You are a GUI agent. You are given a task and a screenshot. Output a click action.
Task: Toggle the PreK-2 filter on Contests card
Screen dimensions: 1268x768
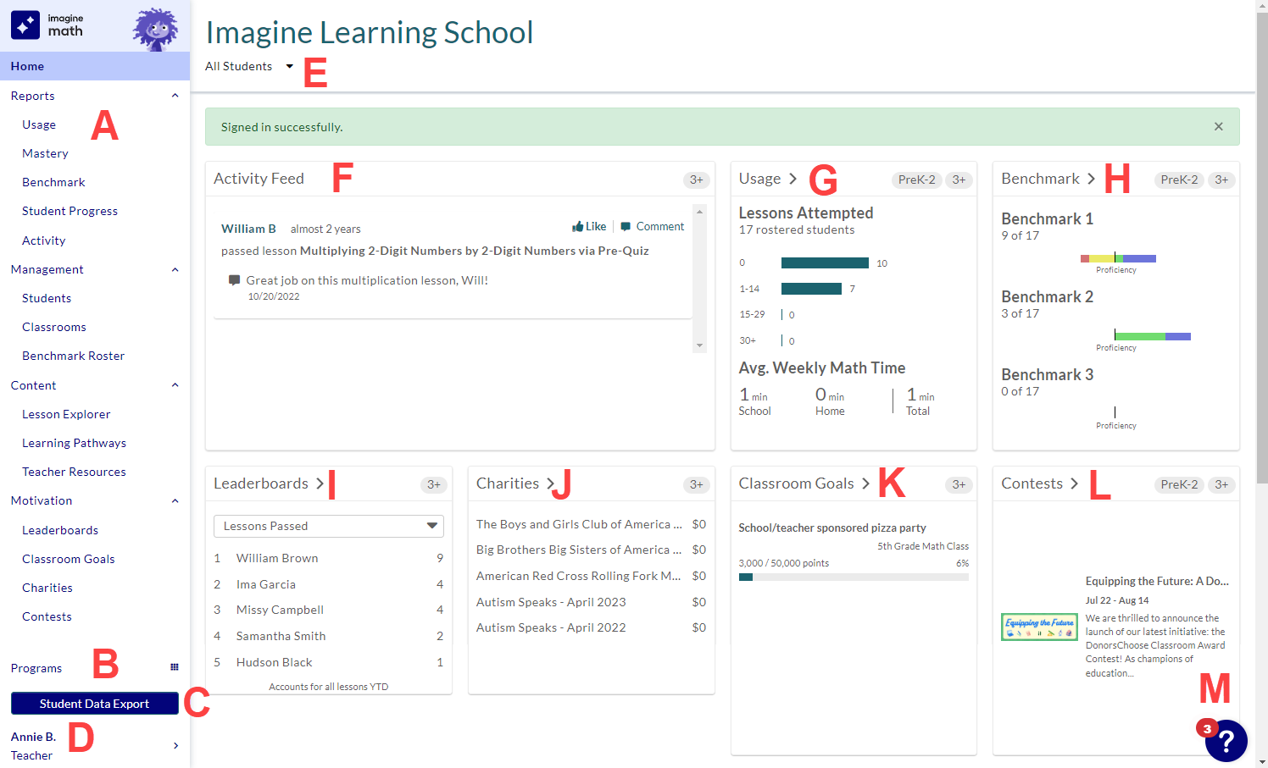click(1179, 484)
